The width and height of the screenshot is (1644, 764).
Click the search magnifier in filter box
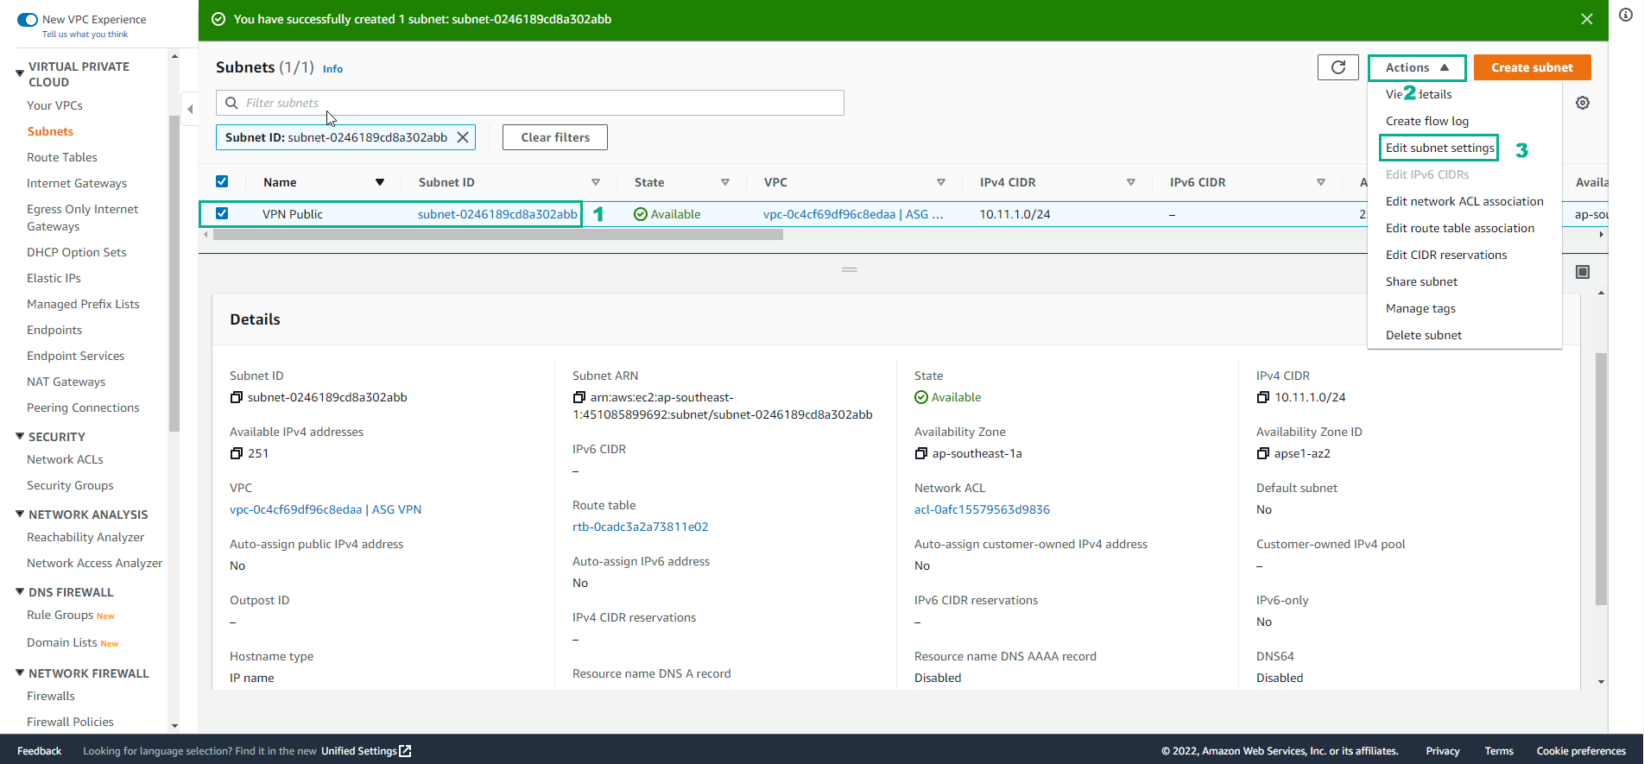click(x=231, y=103)
